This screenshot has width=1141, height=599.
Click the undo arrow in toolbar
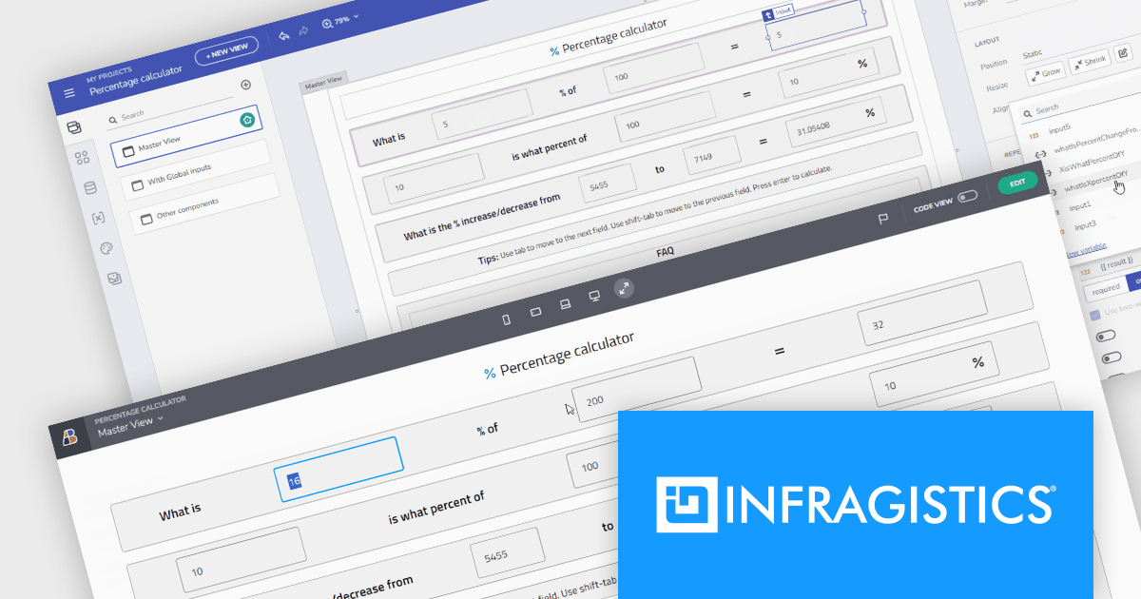284,34
